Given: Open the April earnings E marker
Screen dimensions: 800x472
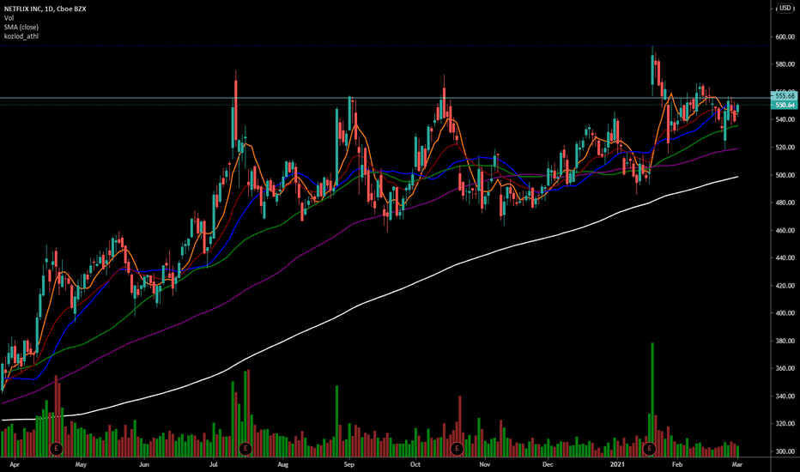Looking at the screenshot, I should click(x=56, y=449).
